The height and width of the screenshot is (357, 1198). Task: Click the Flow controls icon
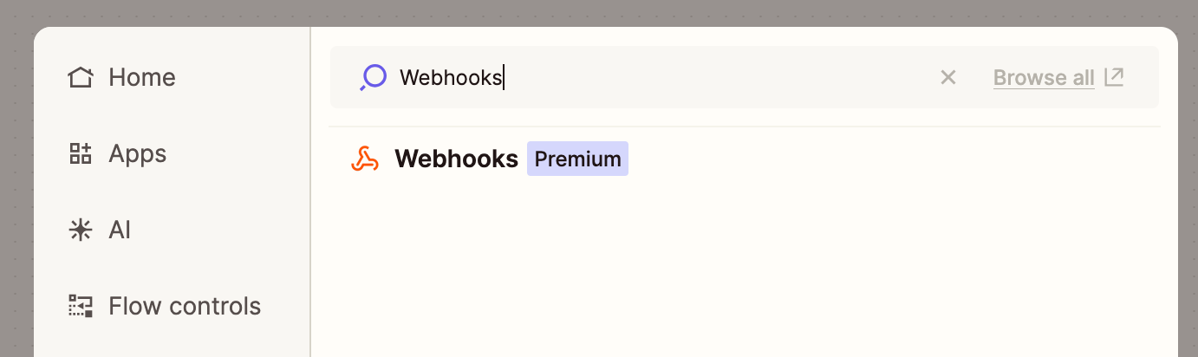80,307
